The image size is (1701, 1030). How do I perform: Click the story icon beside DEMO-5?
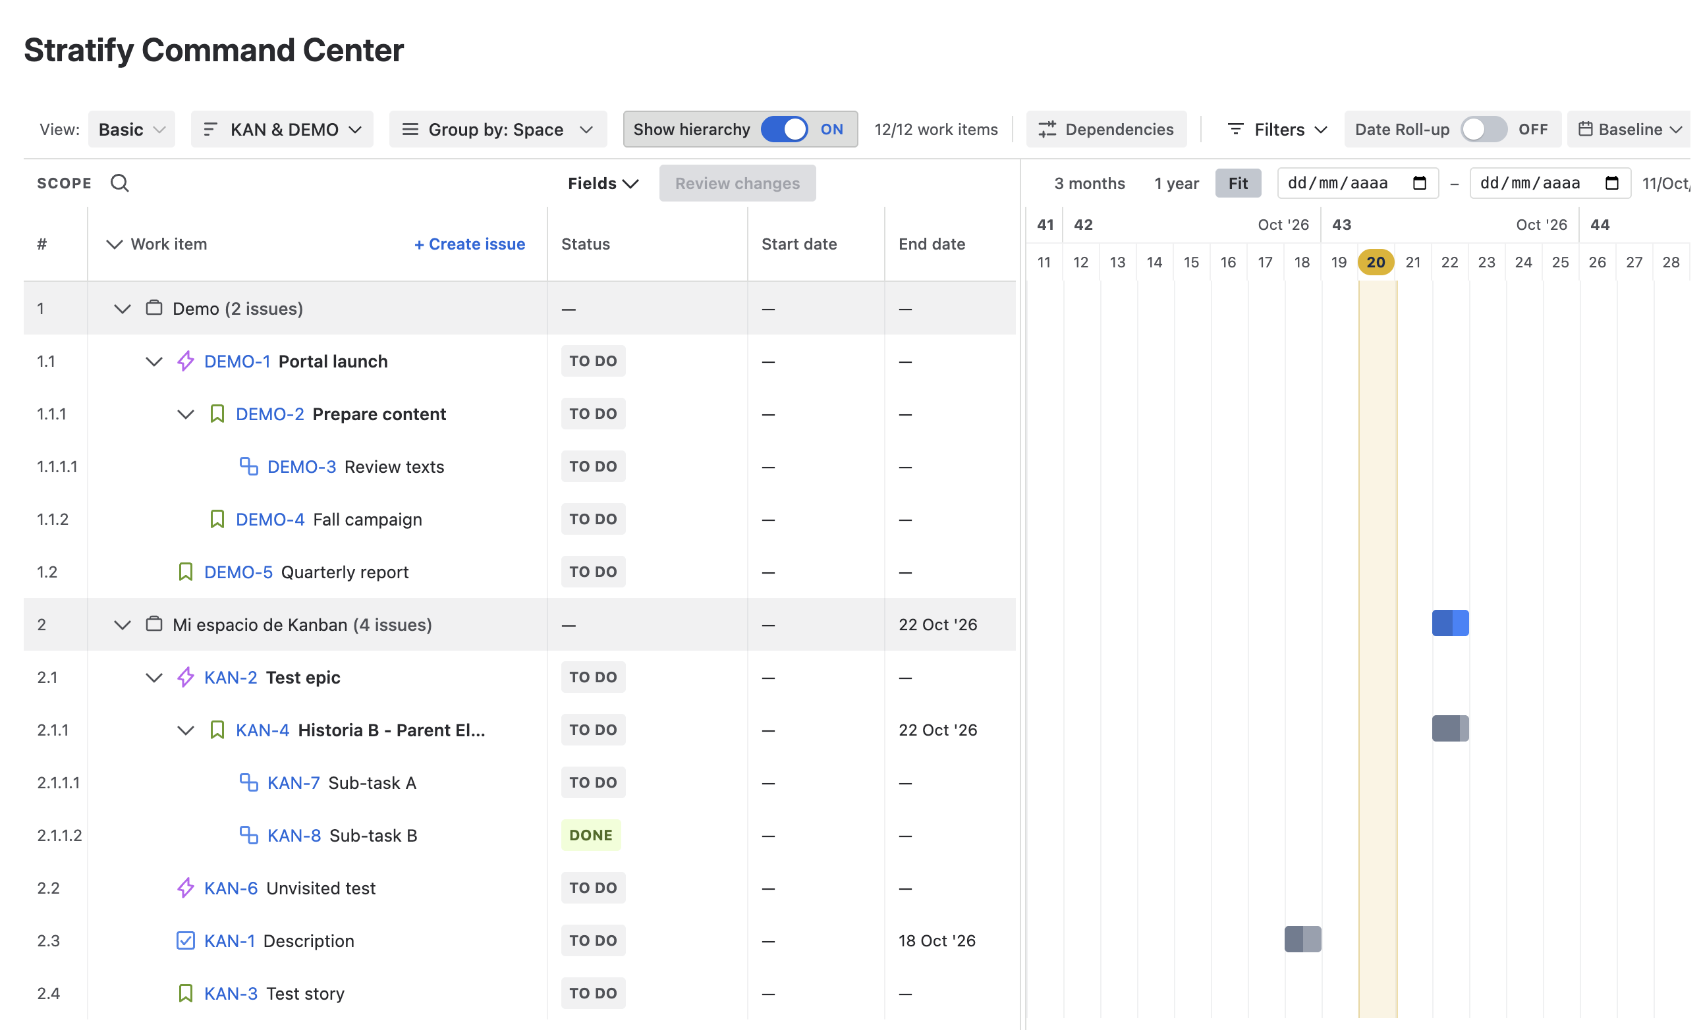pos(185,572)
